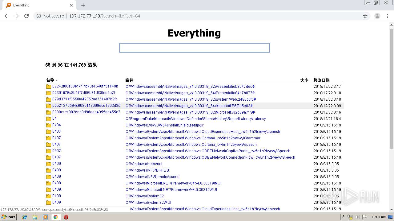Open path link ending System.Web.2486c0f5#
Image resolution: width=394 pixels, height=221 pixels.
pos(191,99)
